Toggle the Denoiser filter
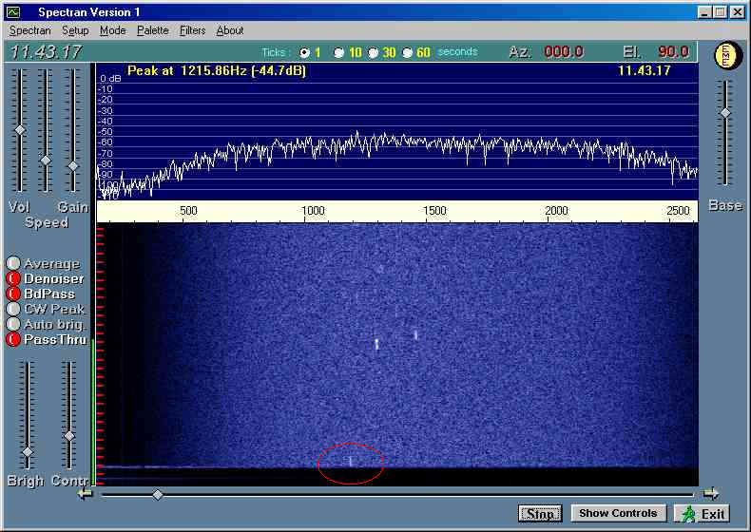Screen dimensions: 751x532 pos(13,278)
